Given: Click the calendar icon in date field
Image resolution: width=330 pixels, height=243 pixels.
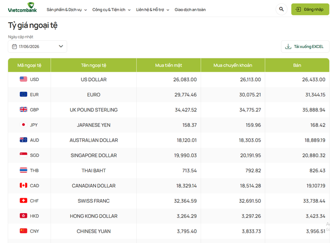Looking at the screenshot, I should [14, 46].
